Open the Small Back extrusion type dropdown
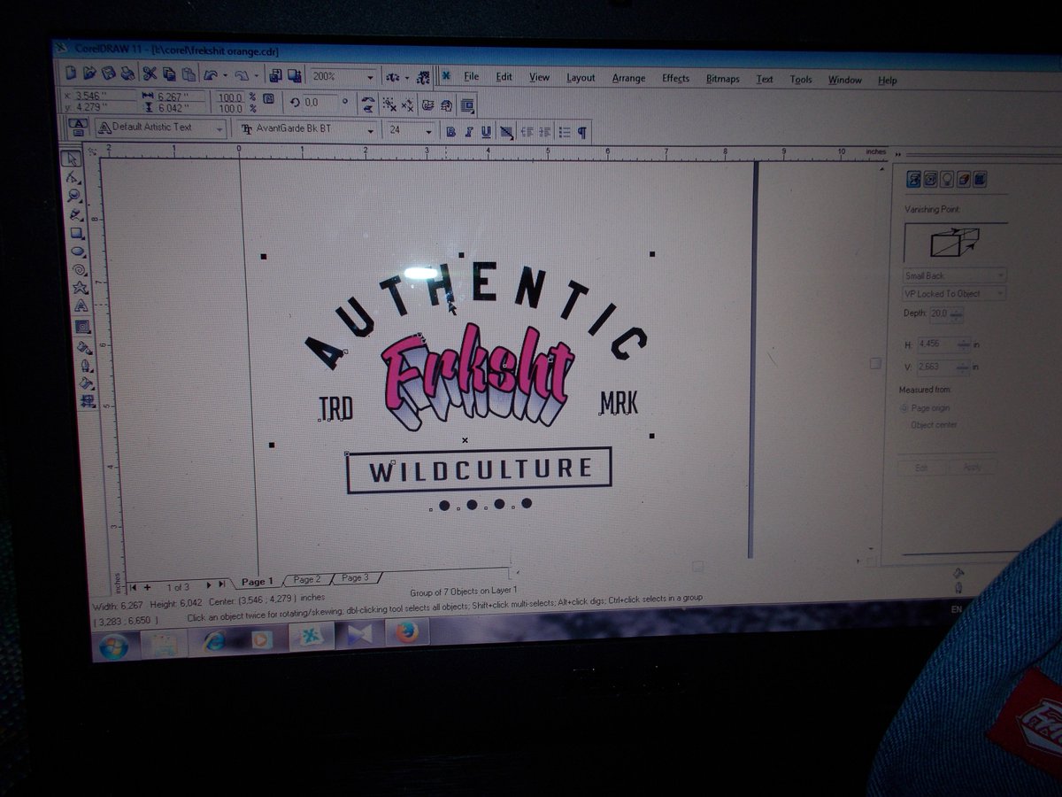This screenshot has width=1062, height=797. [x=1000, y=275]
